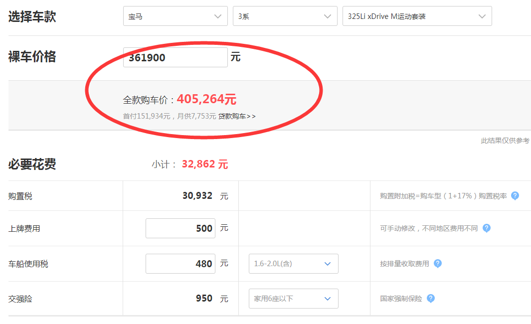531x324 pixels.
Task: Click the 上牌费用 row label
Action: [x=24, y=228]
